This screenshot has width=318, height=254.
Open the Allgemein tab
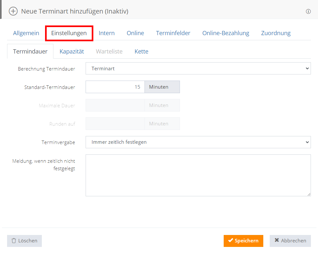(x=26, y=33)
